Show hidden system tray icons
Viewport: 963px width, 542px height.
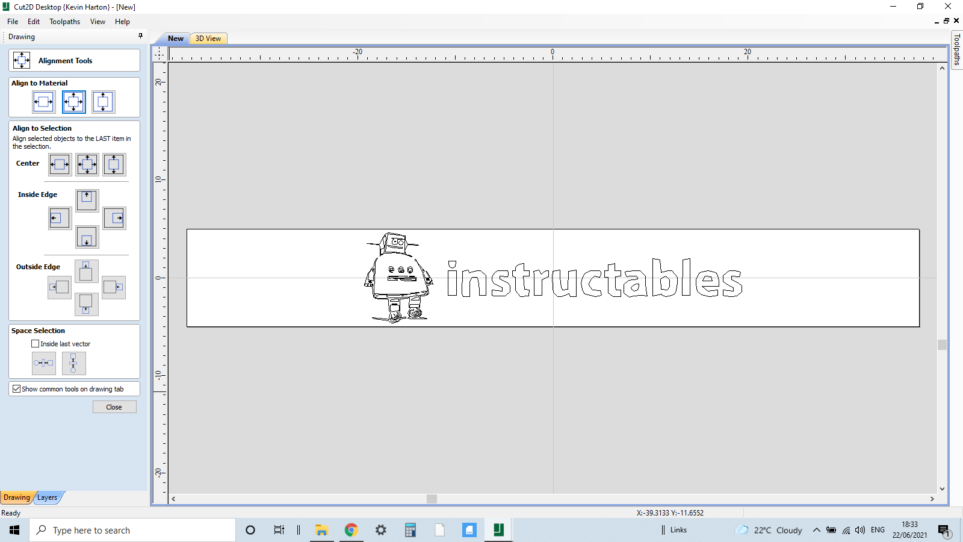coord(817,530)
